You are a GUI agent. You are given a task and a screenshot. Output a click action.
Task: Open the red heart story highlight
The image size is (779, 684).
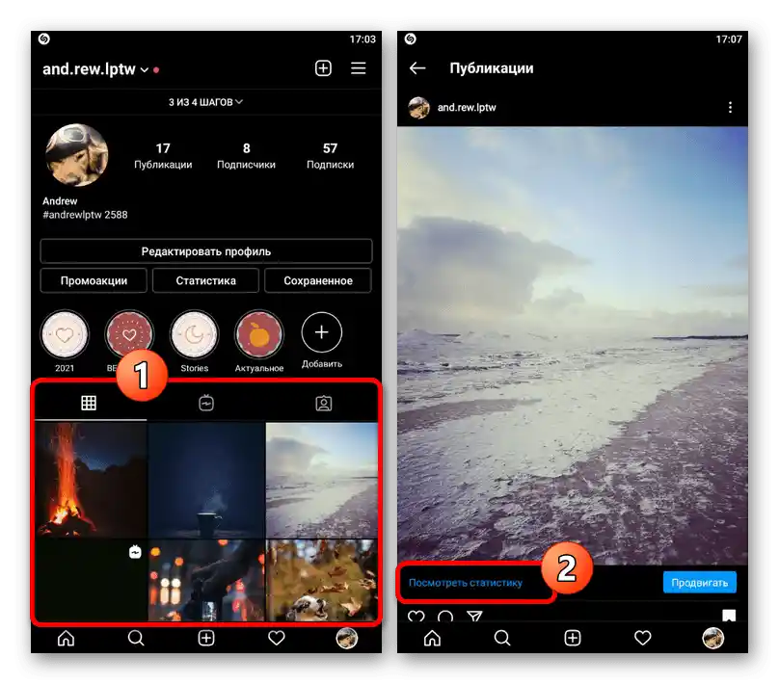[129, 335]
